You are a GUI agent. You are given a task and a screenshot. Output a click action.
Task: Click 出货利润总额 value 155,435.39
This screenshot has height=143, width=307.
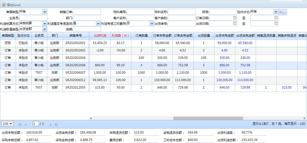(x=250, y=140)
